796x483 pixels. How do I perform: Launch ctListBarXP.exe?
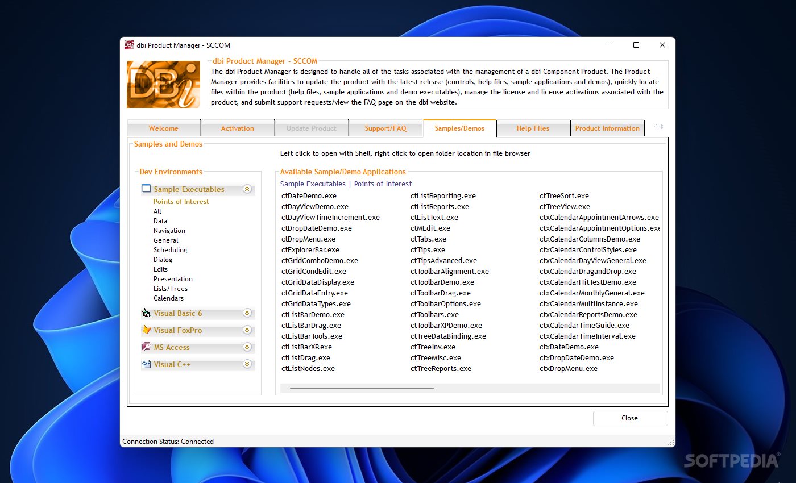tap(306, 347)
